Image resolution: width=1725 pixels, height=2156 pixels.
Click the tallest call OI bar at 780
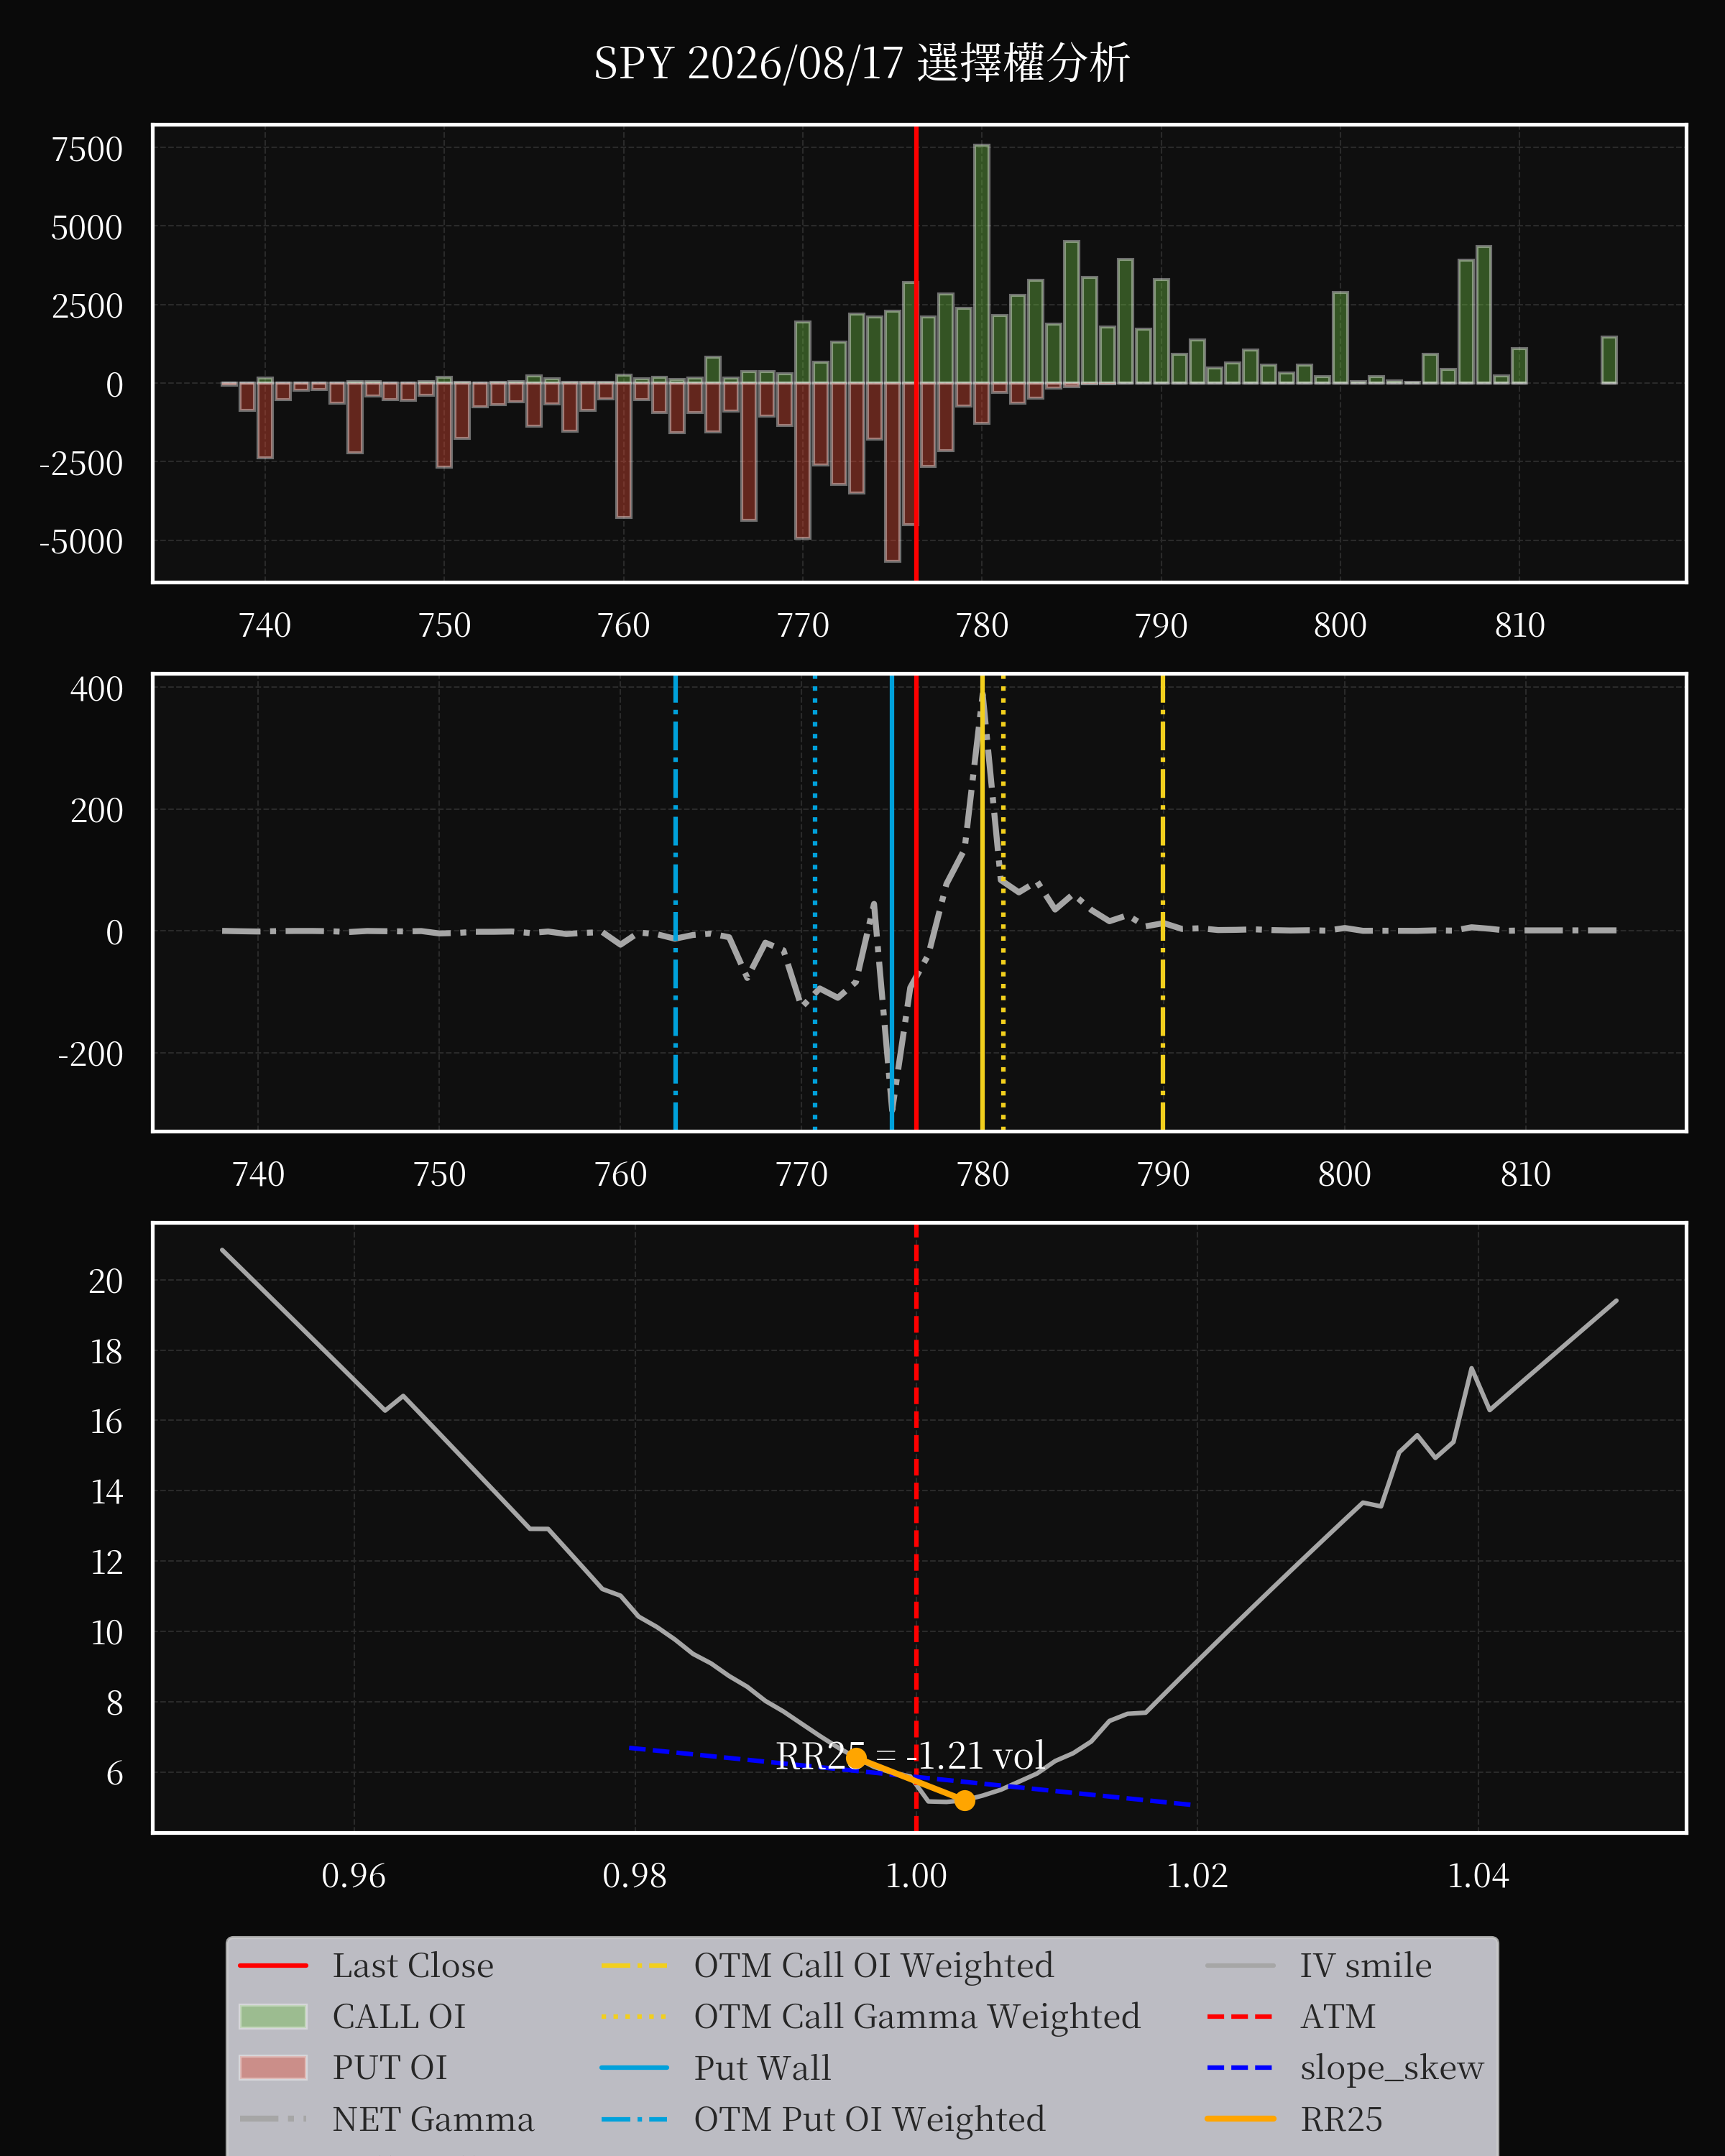pos(981,264)
